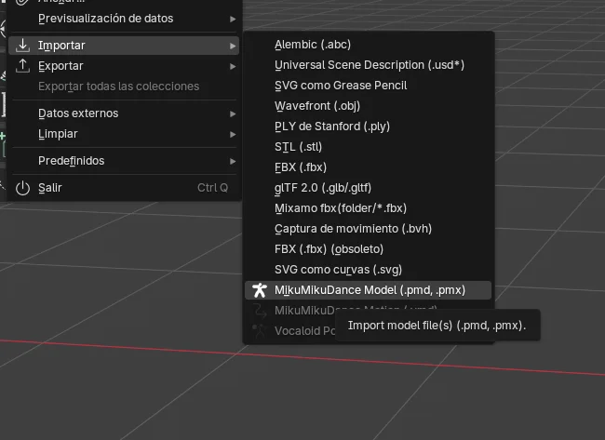Import a Wavefront (.obj) file
Screen dimensions: 605x440
[x=368, y=106]
